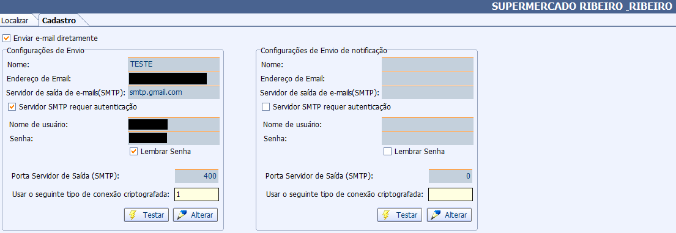Click Alterar button in notification settings
Screen dimensions: 676x233
pyautogui.click(x=449, y=215)
